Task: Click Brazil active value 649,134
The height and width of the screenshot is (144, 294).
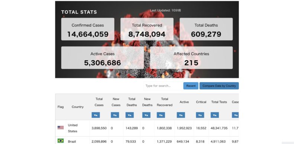Action: (183, 141)
